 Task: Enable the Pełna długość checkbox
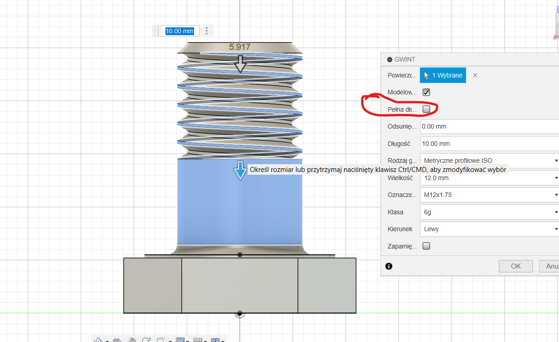pyautogui.click(x=426, y=109)
